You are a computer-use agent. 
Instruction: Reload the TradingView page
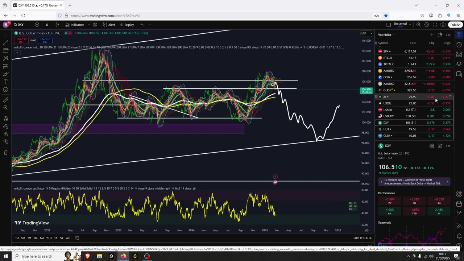tap(23, 16)
